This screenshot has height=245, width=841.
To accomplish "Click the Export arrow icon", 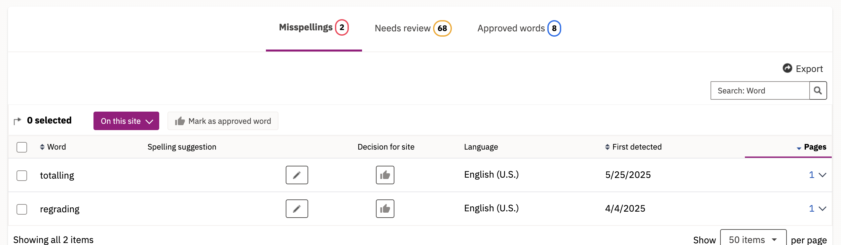I will click(x=787, y=68).
